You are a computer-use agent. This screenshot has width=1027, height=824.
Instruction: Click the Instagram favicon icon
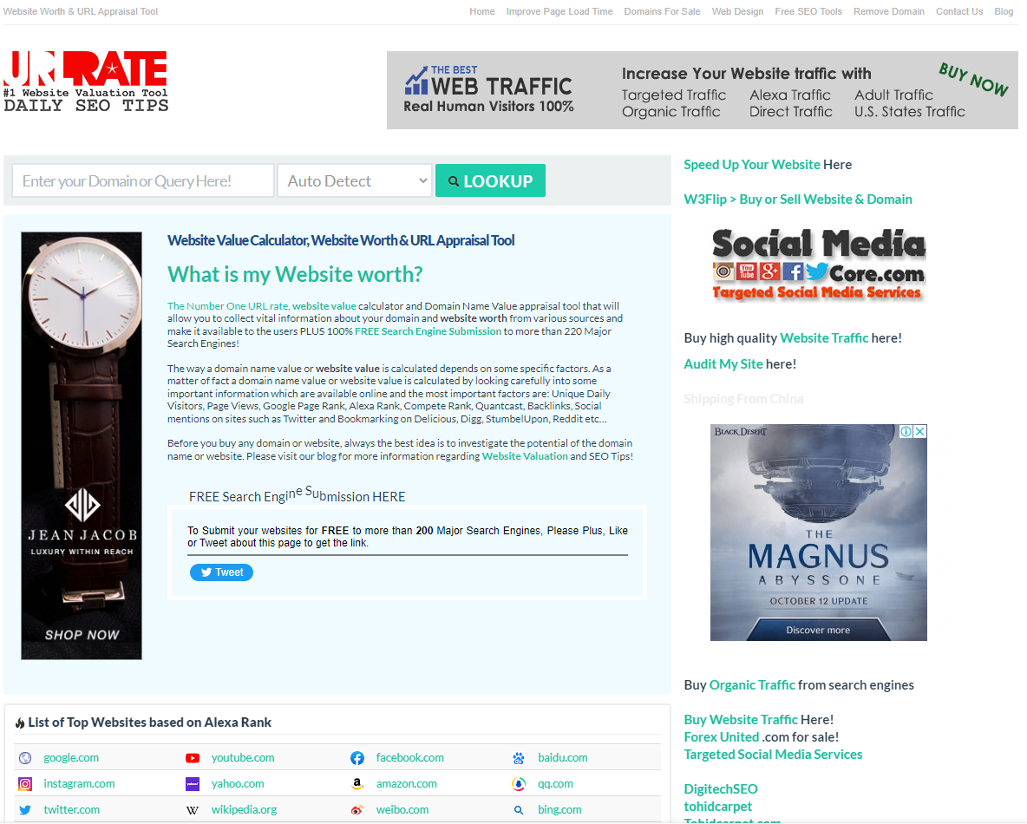25,784
